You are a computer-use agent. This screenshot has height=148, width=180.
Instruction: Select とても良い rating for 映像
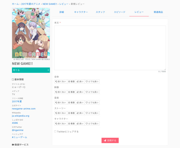click(92, 92)
